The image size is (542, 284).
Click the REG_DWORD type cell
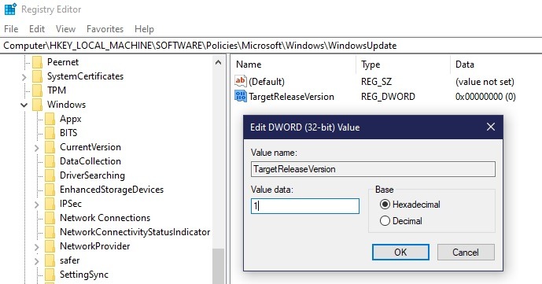pyautogui.click(x=388, y=97)
